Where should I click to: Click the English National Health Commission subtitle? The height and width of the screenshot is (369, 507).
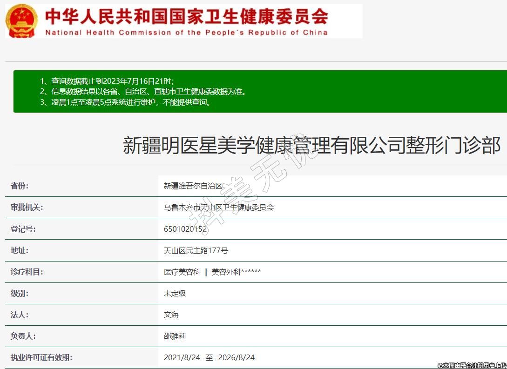(x=186, y=33)
